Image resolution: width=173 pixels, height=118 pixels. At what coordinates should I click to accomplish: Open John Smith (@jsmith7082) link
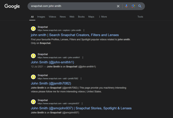point(51,83)
